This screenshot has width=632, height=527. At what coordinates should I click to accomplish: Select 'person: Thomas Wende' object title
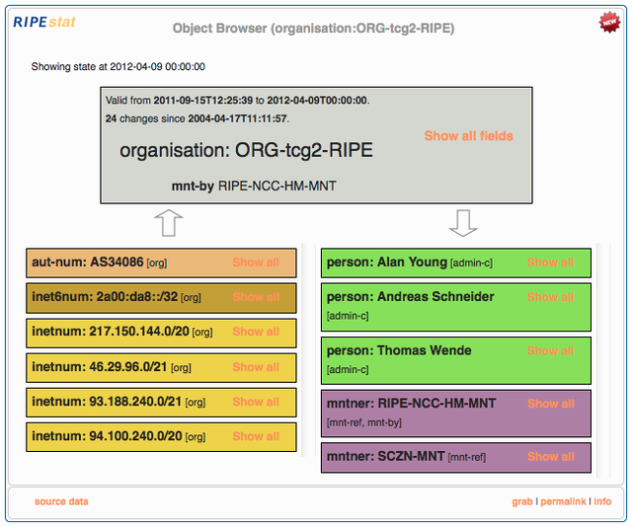pos(399,350)
